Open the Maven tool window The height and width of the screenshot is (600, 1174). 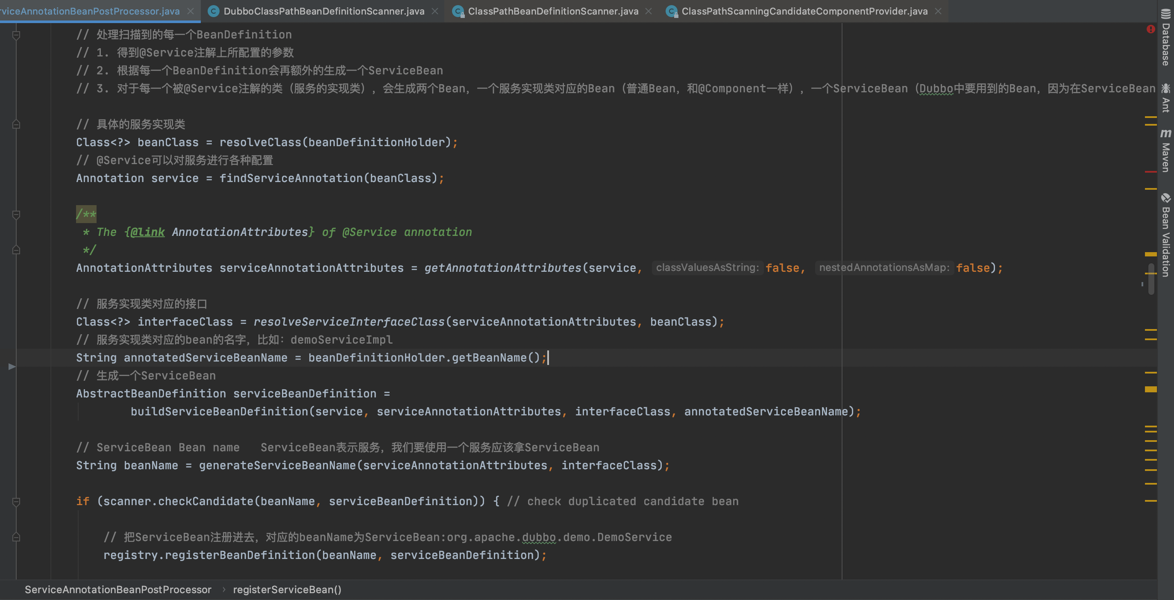pyautogui.click(x=1166, y=150)
